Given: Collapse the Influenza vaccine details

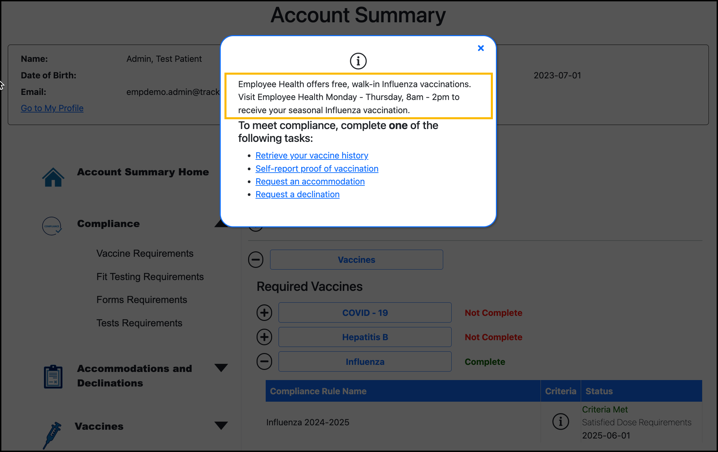Looking at the screenshot, I should (264, 361).
